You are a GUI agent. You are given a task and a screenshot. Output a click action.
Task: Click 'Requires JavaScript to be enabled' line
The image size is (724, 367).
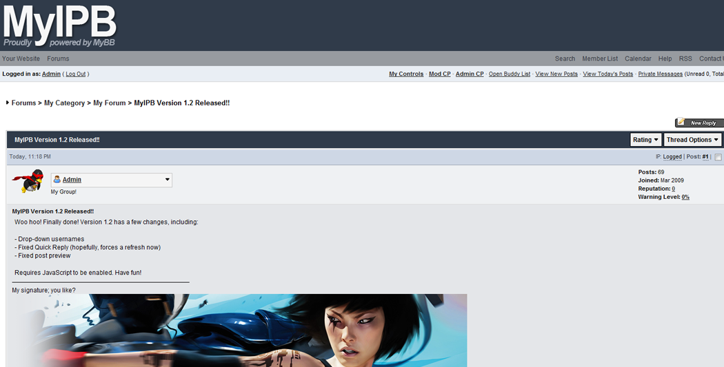[78, 273]
